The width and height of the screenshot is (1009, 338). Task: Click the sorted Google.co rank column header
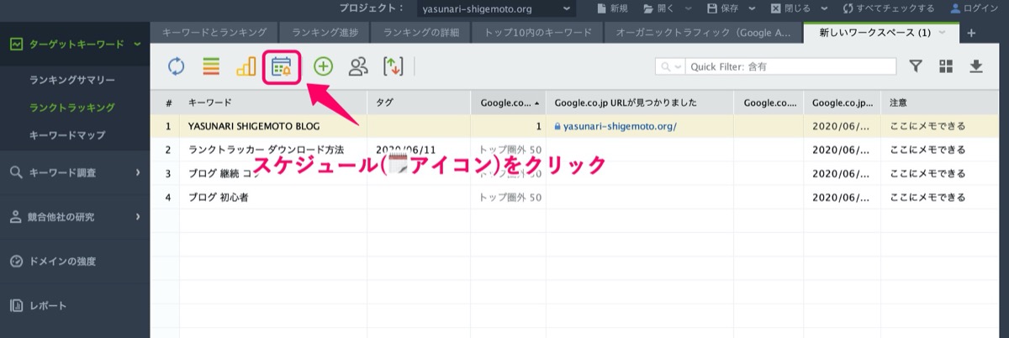[x=508, y=103]
